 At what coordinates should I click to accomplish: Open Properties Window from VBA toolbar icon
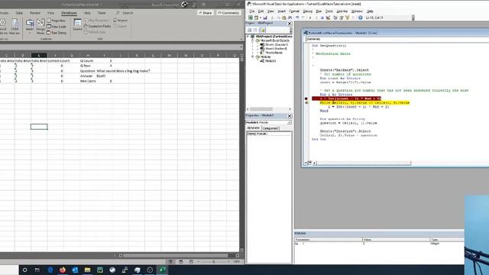342,18
